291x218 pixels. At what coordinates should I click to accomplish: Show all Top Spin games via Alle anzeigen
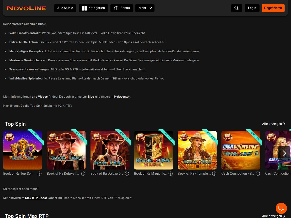[273, 124]
